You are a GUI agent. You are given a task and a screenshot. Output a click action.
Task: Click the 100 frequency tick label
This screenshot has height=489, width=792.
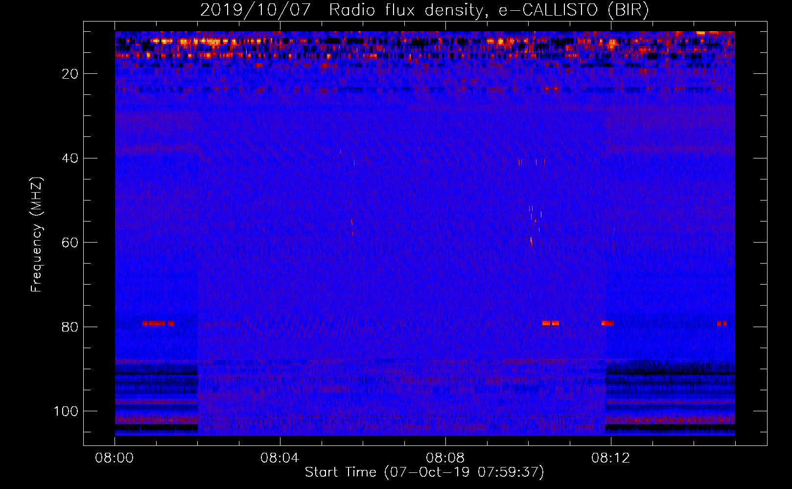[x=66, y=411]
